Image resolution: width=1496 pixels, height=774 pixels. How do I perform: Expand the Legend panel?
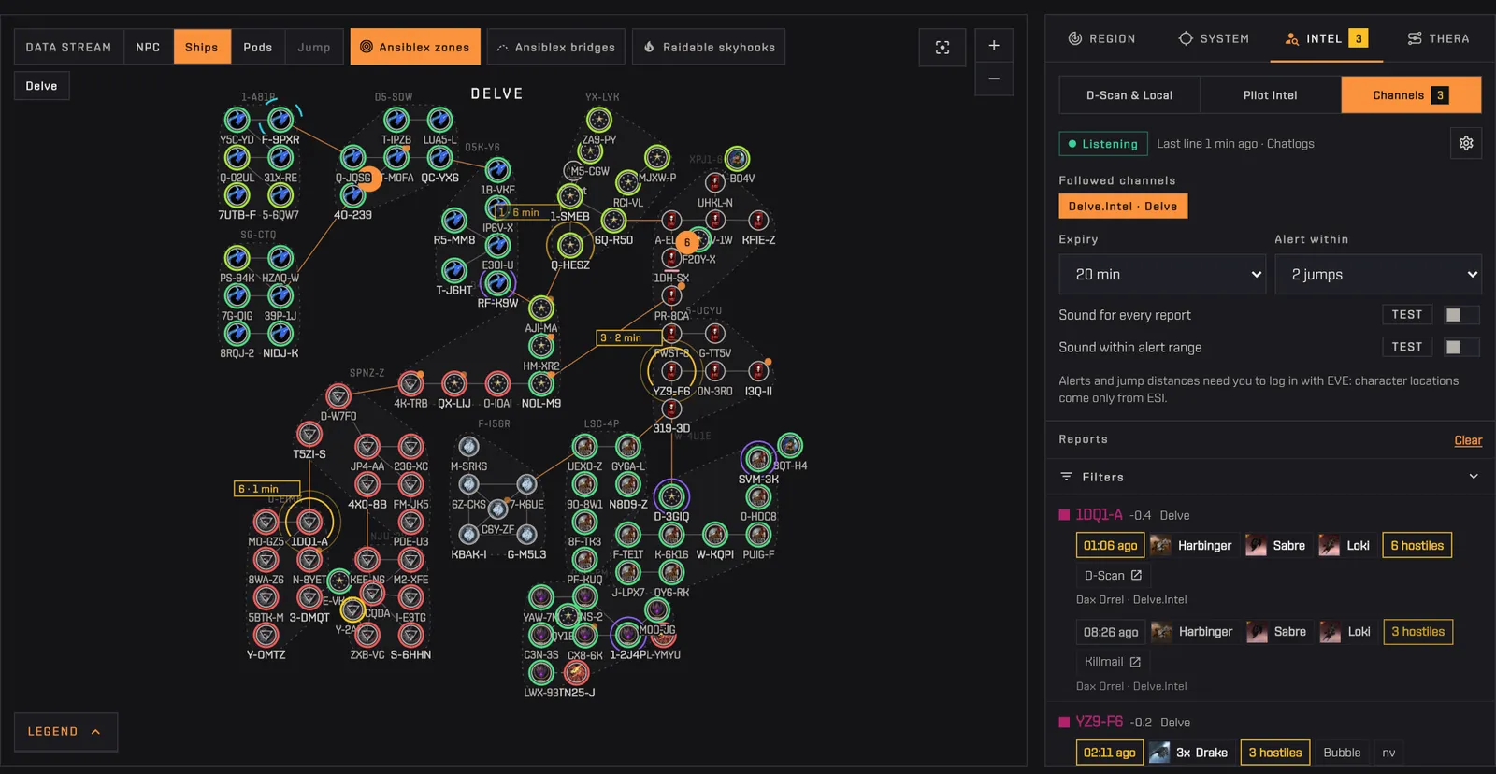click(65, 732)
